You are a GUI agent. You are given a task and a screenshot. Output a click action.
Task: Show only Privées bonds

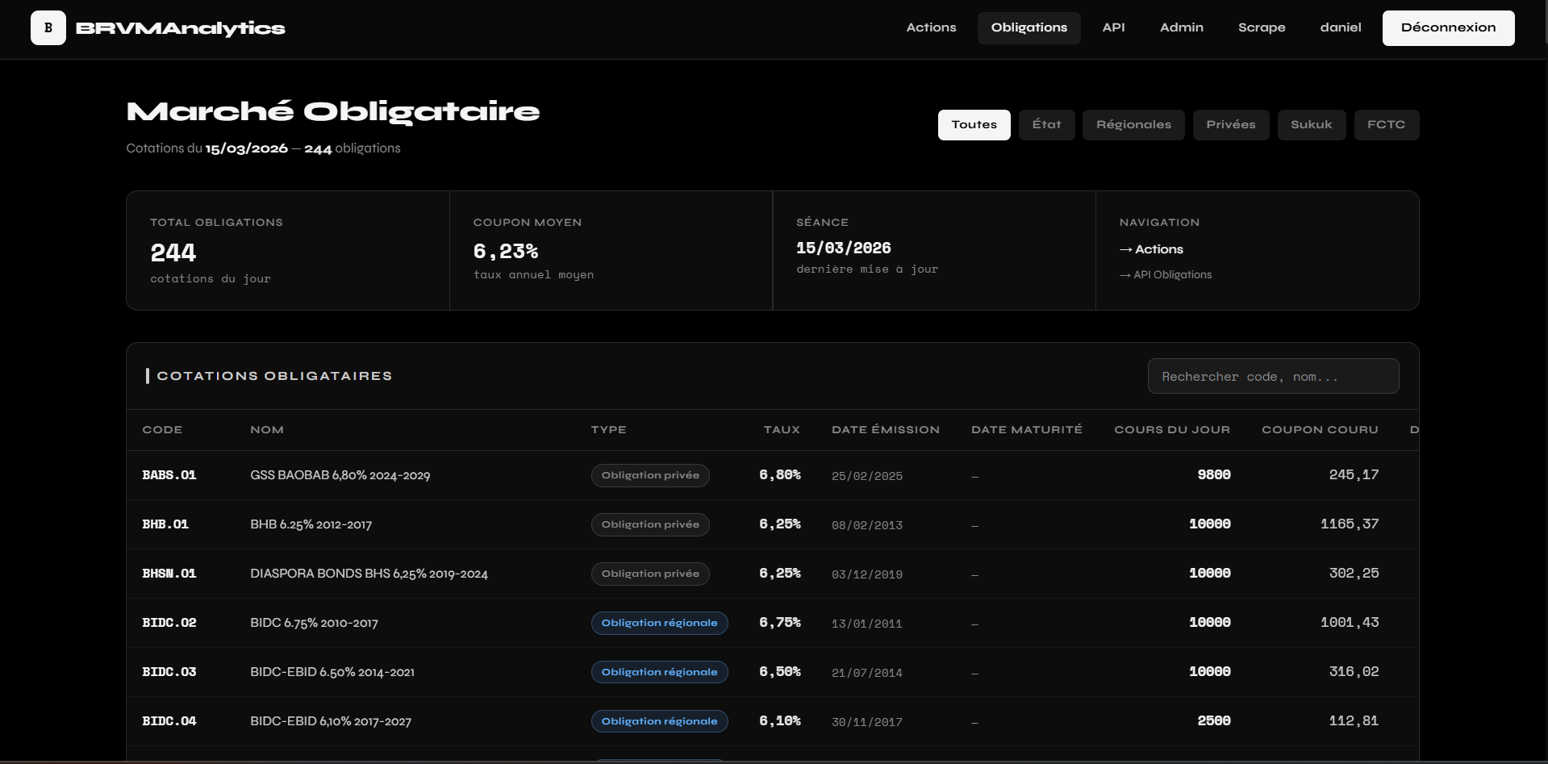click(1230, 125)
